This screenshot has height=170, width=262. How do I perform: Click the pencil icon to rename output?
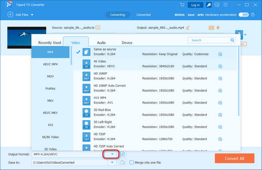[188, 28]
